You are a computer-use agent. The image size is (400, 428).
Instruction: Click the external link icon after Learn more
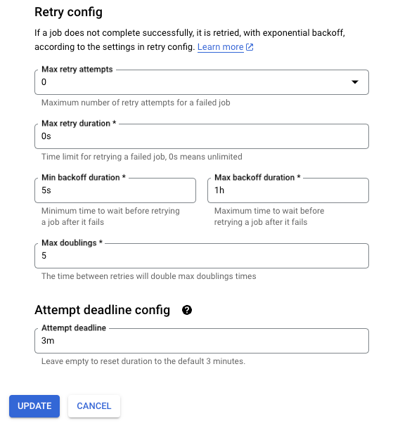click(250, 47)
